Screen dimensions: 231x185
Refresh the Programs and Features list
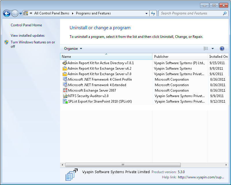click(x=153, y=13)
